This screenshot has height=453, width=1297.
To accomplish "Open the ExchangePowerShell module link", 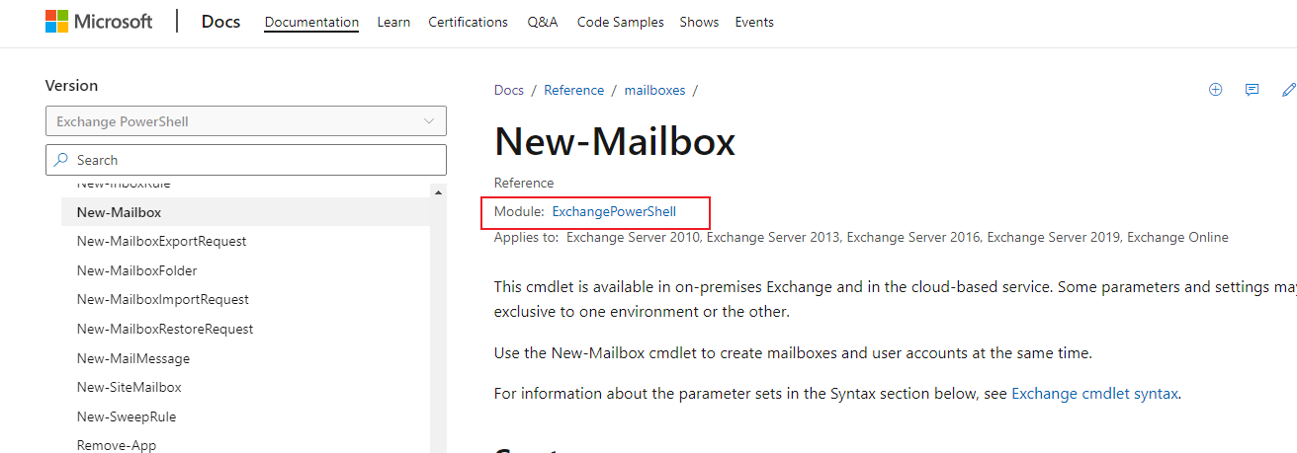I will [x=614, y=211].
